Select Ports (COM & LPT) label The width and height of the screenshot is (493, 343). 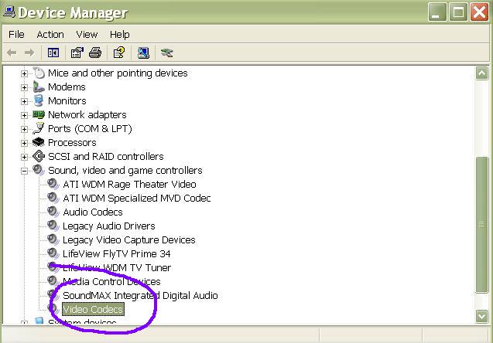90,129
